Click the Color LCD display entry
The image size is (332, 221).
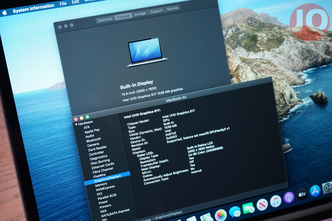point(145,154)
